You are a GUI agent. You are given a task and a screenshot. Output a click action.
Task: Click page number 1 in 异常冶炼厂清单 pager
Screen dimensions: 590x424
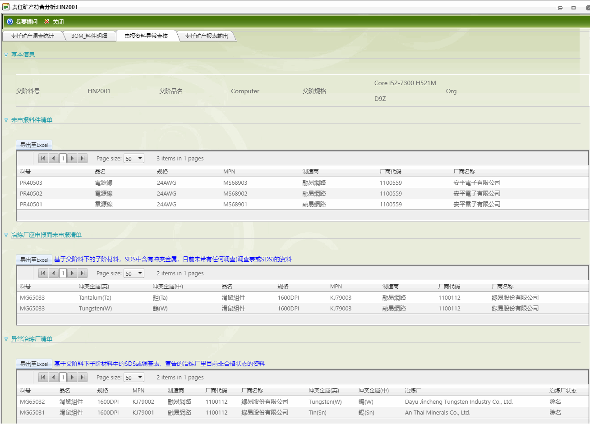click(x=63, y=377)
